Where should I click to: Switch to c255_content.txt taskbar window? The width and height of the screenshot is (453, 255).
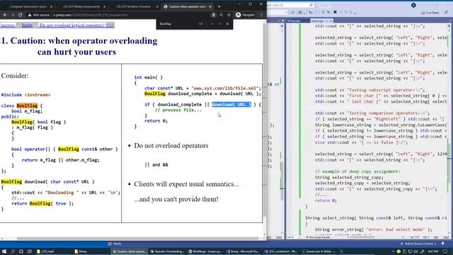[x=280, y=251]
